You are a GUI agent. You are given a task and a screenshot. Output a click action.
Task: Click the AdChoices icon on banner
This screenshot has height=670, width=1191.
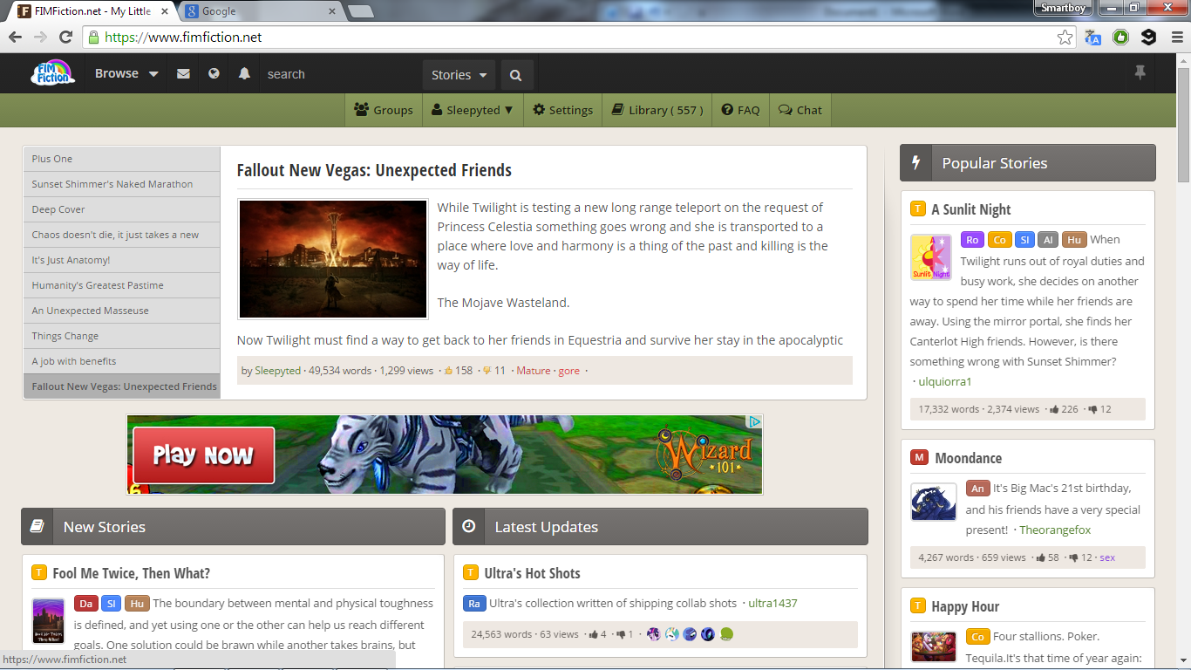tap(755, 422)
